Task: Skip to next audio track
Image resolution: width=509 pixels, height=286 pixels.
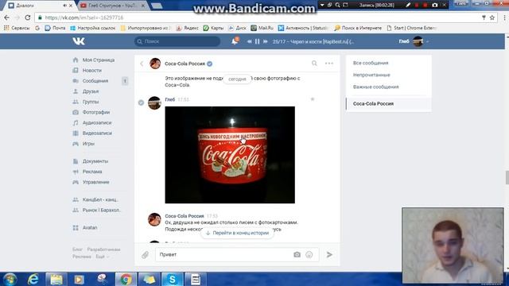Action: coord(265,41)
